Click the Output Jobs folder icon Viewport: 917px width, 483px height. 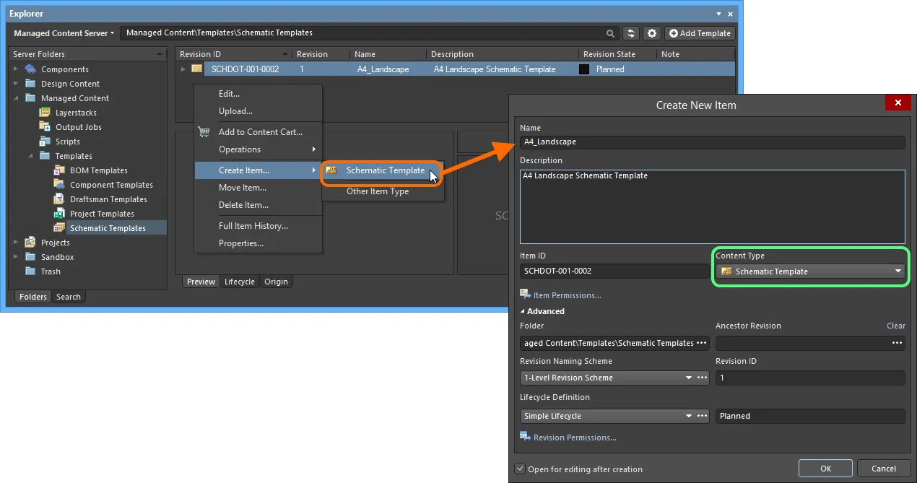click(45, 127)
